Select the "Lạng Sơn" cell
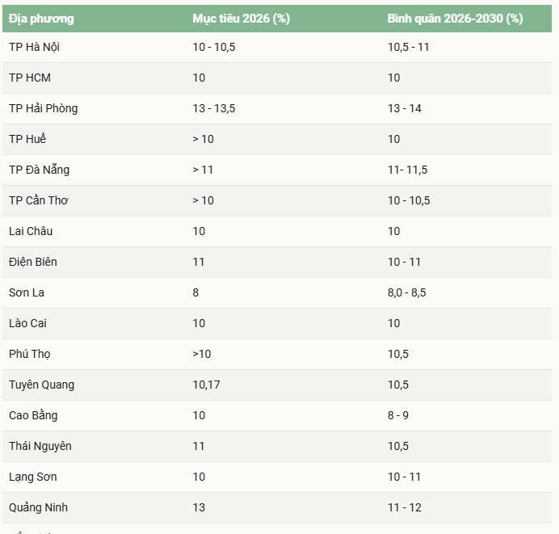This screenshot has height=534, width=559. coord(33,477)
